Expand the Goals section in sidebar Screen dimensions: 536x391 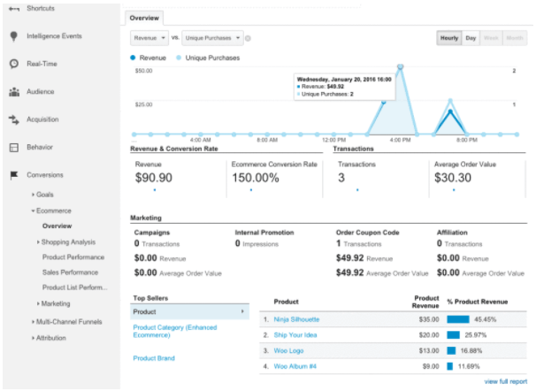click(x=44, y=194)
